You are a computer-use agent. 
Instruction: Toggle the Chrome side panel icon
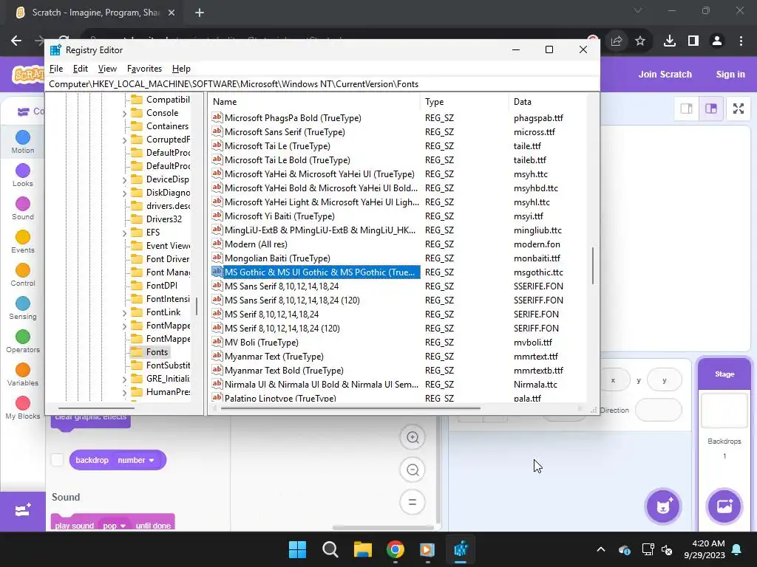coord(693,41)
